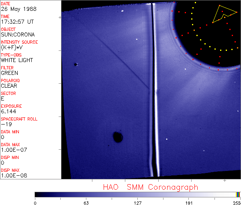This screenshot has width=241, height=205.
Task: Click the EXPOSURE value 6.144
Action: pos(8,111)
